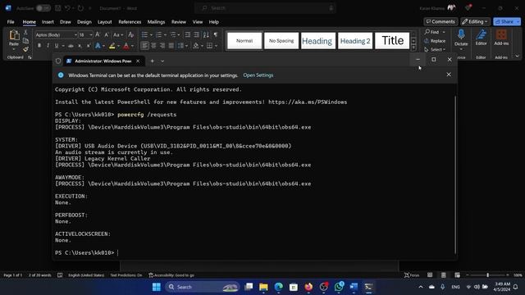Sort paragraphs with A-Z sort icon

pos(206,34)
